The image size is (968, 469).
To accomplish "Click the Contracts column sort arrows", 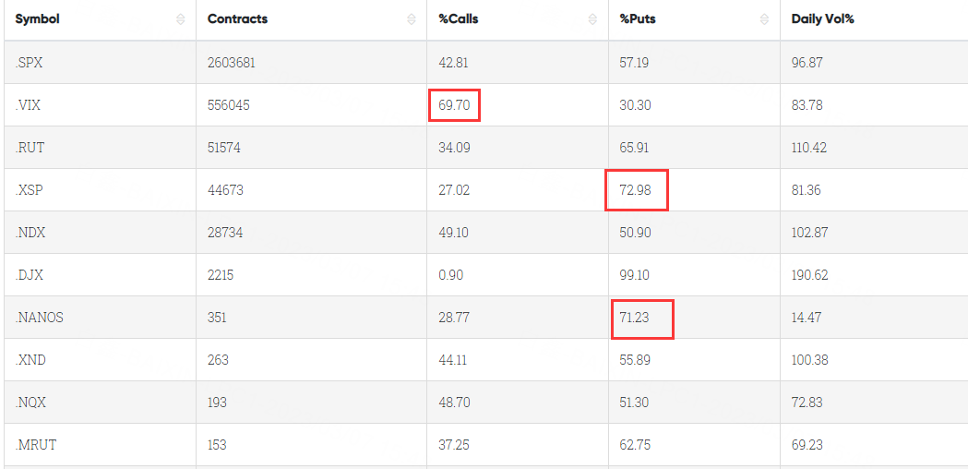I will (411, 19).
